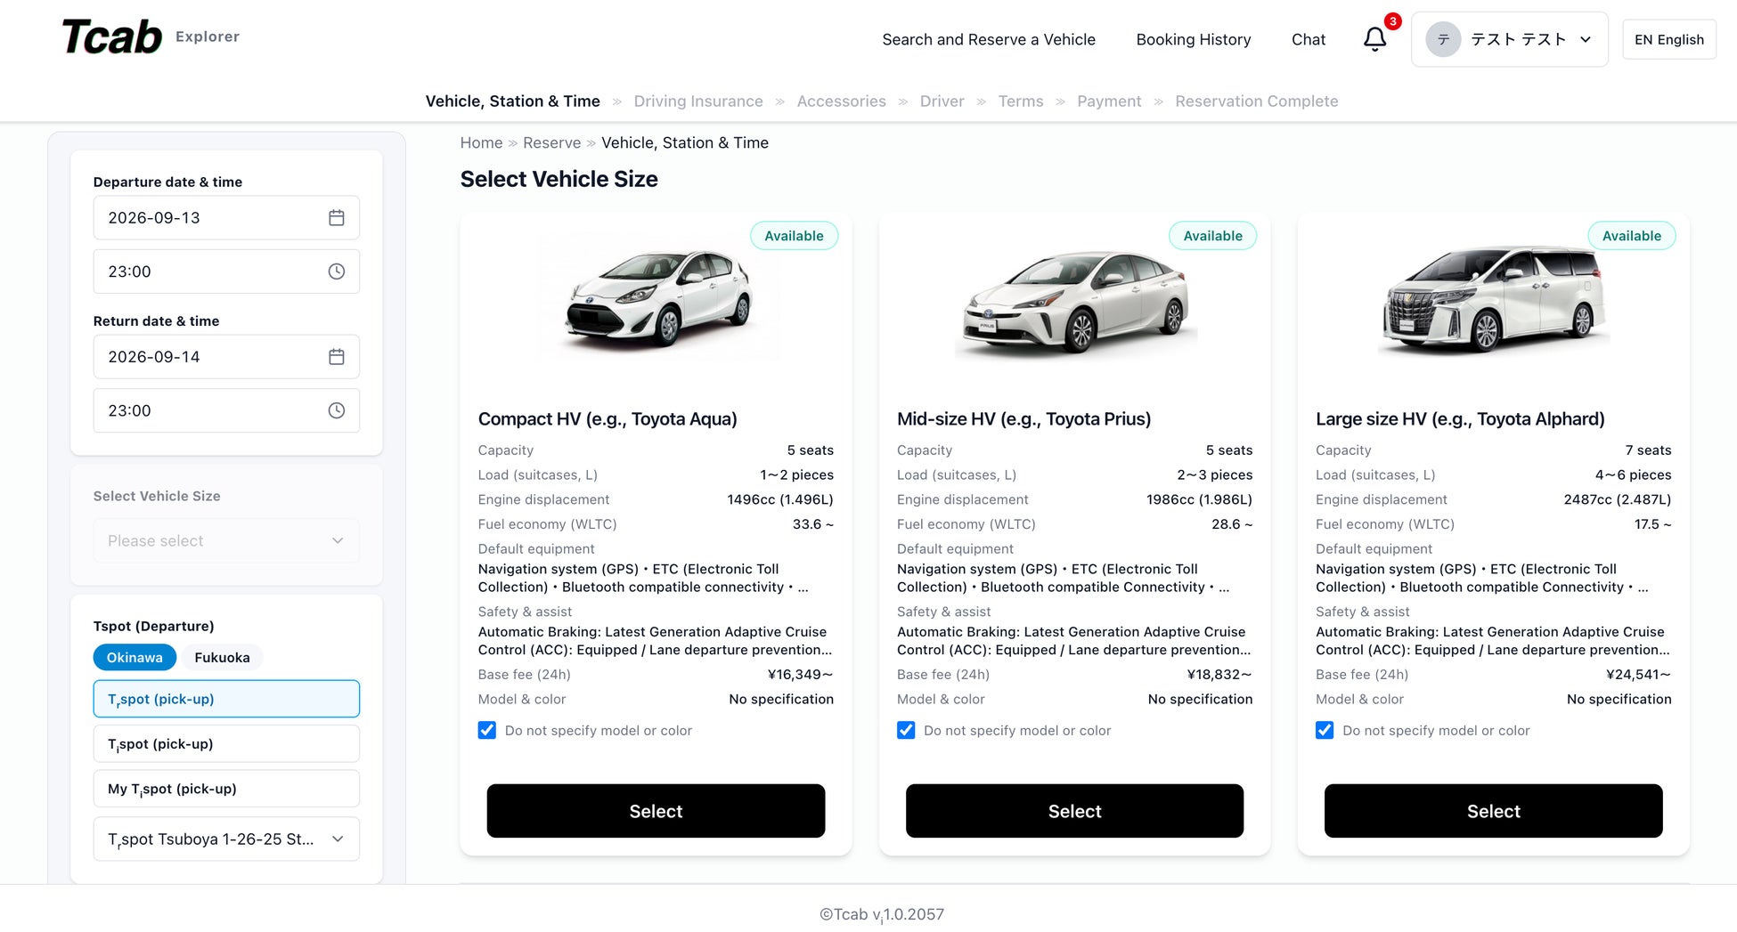The height and width of the screenshot is (932, 1737).
Task: View the Toyota Alphard vehicle image
Action: [x=1494, y=301]
